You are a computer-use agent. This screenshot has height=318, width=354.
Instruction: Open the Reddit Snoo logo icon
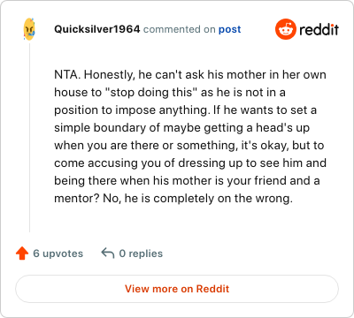pyautogui.click(x=286, y=29)
